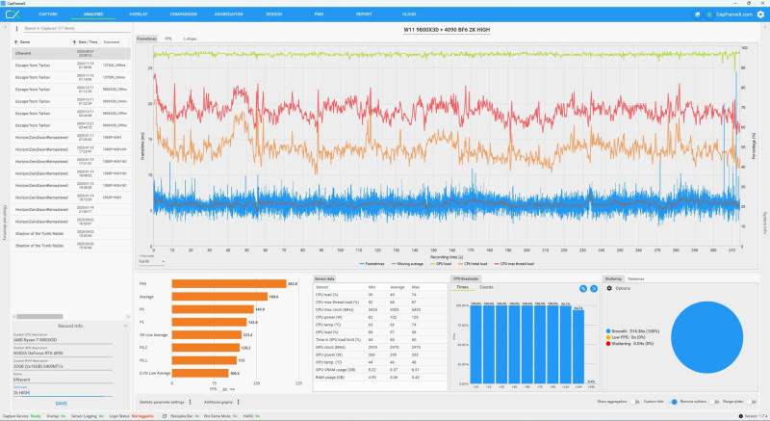
Task: Select first Escape from Tarkov capture
Action: pos(71,66)
